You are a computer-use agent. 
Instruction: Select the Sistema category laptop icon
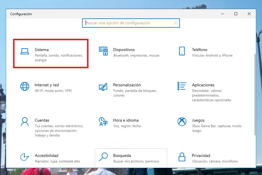tap(25, 50)
